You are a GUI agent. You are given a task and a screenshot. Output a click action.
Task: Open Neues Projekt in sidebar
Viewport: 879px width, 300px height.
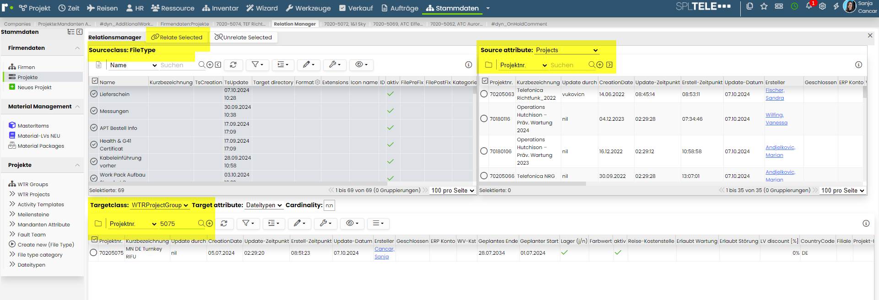click(x=34, y=87)
